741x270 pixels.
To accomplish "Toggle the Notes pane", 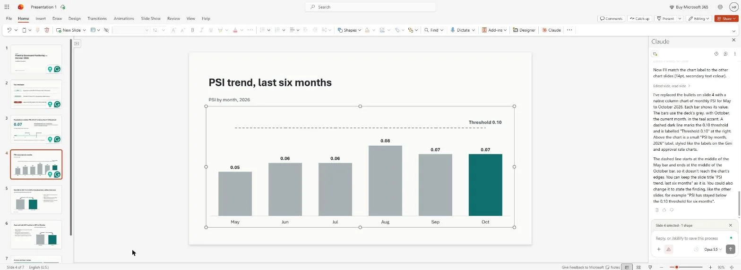I will pyautogui.click(x=613, y=267).
